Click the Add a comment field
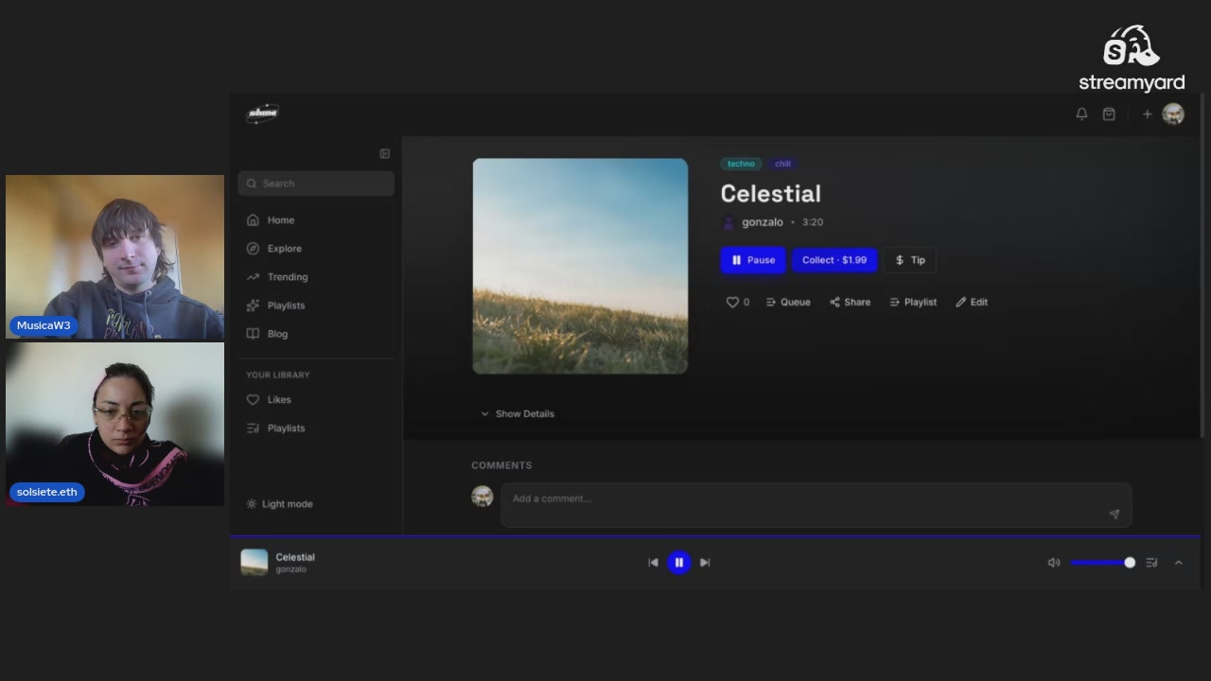This screenshot has height=681, width=1211. tap(816, 505)
